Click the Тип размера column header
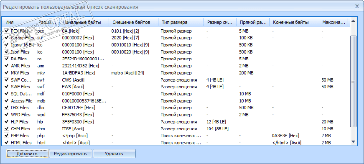Screen dimensions: 364x164 (x=181, y=22)
